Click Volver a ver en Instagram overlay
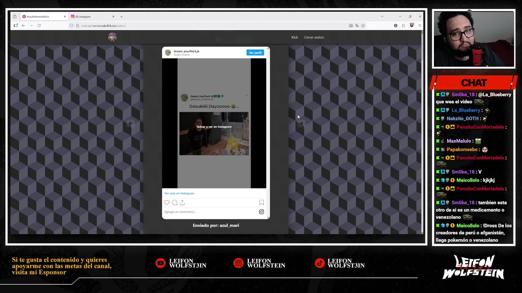This screenshot has height=293, width=522. (x=214, y=127)
